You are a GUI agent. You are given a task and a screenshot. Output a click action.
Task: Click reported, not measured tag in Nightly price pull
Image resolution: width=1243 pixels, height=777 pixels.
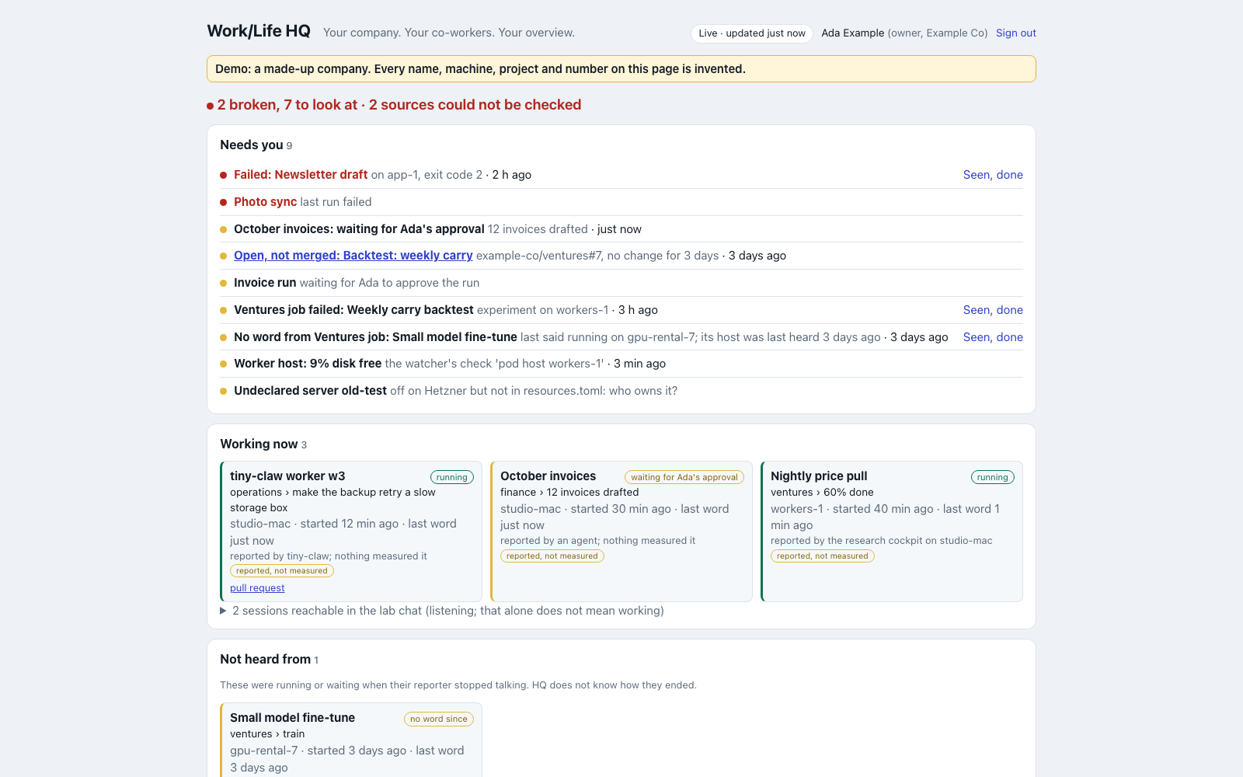[x=823, y=556]
